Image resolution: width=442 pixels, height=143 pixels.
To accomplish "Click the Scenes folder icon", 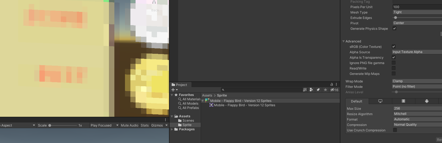I will pos(180,121).
